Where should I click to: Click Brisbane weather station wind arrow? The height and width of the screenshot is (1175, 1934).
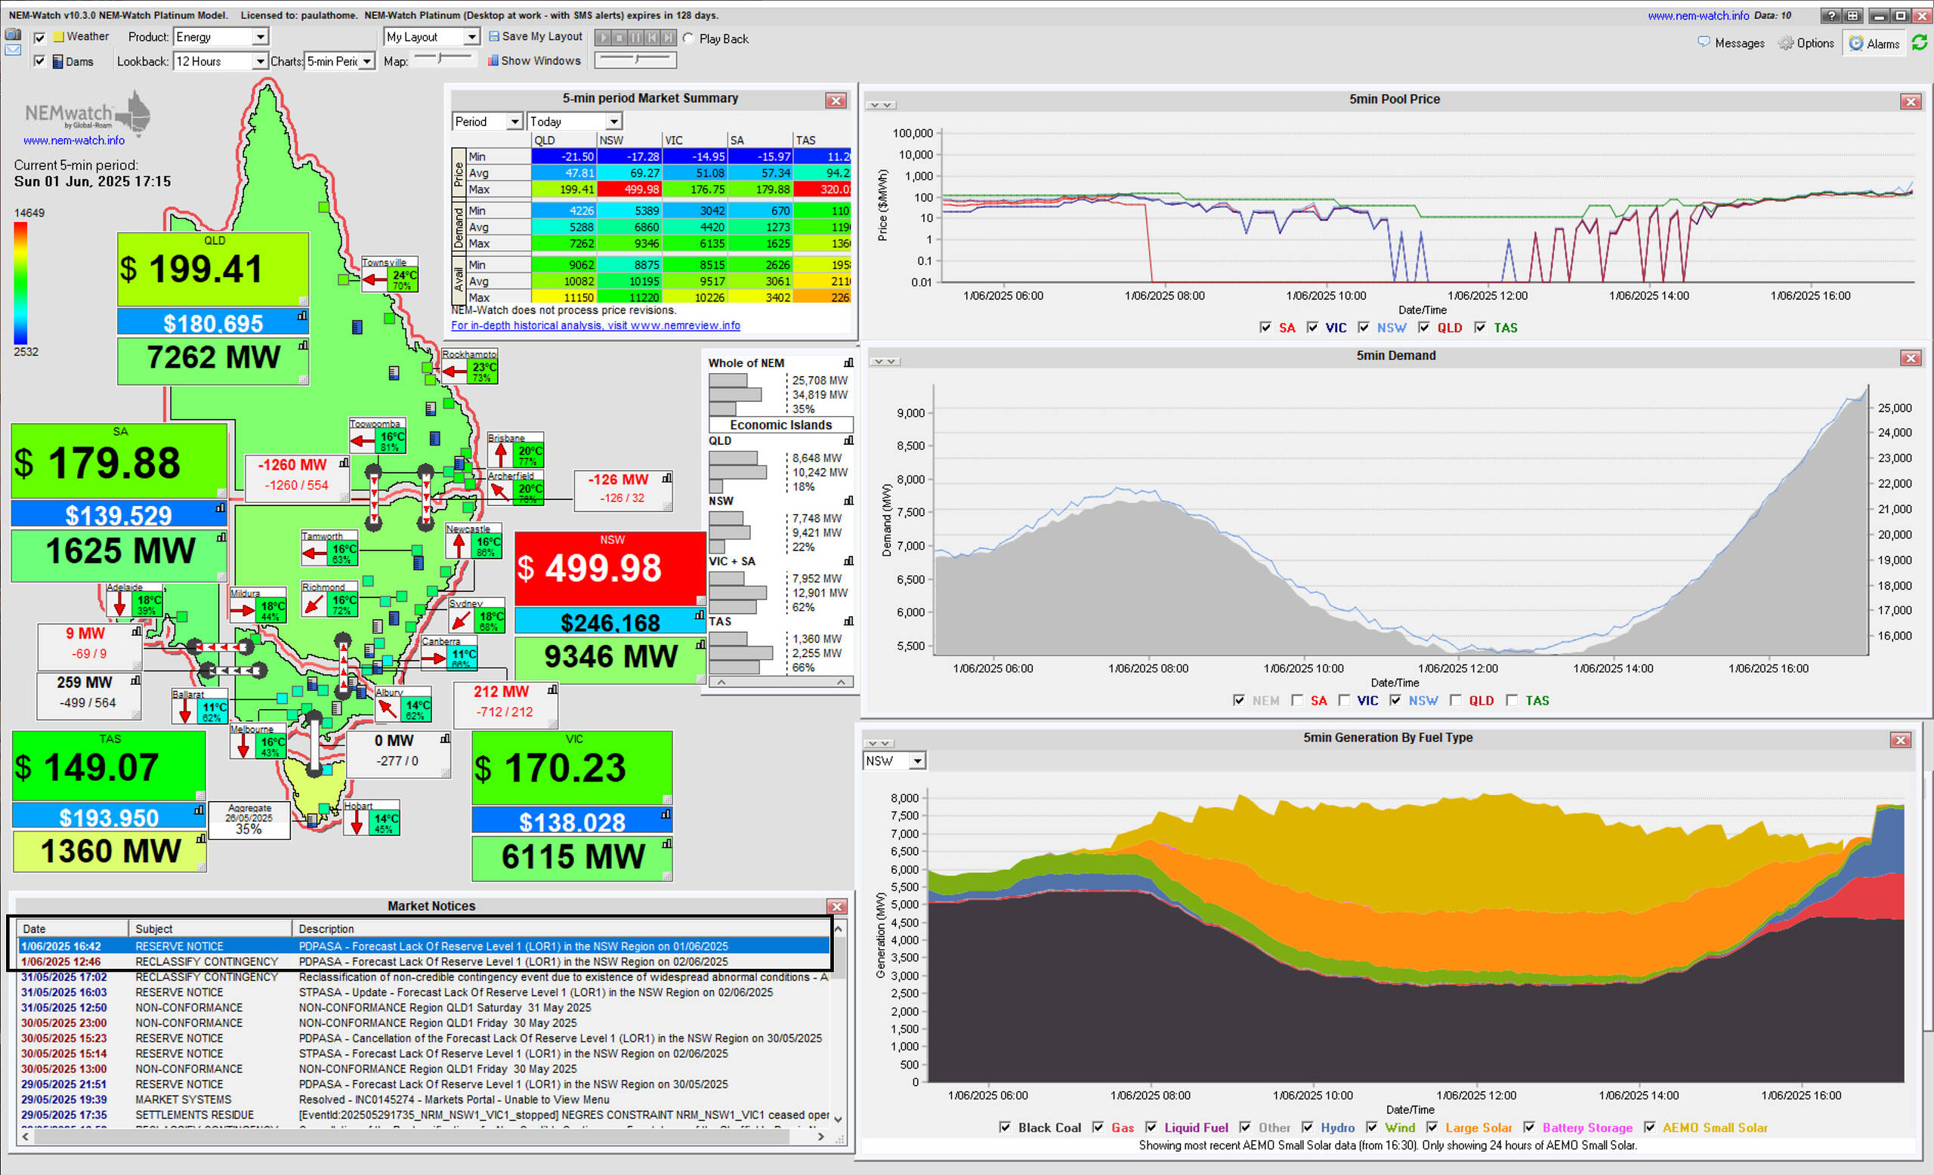(501, 454)
